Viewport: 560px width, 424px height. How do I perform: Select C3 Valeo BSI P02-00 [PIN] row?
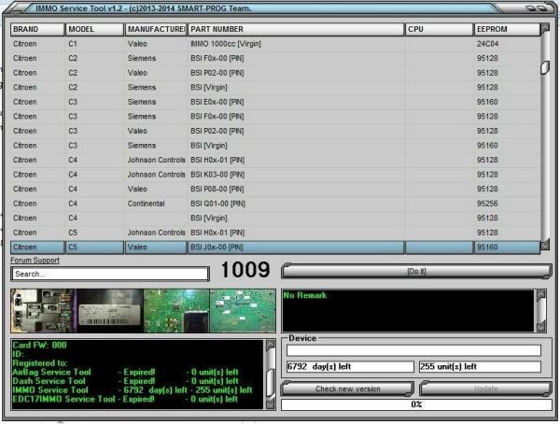275,131
